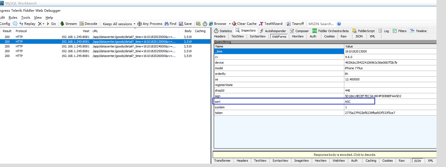The image size is (446, 167).
Task: Open the Keep: All sessions dropdown
Action: click(x=119, y=24)
